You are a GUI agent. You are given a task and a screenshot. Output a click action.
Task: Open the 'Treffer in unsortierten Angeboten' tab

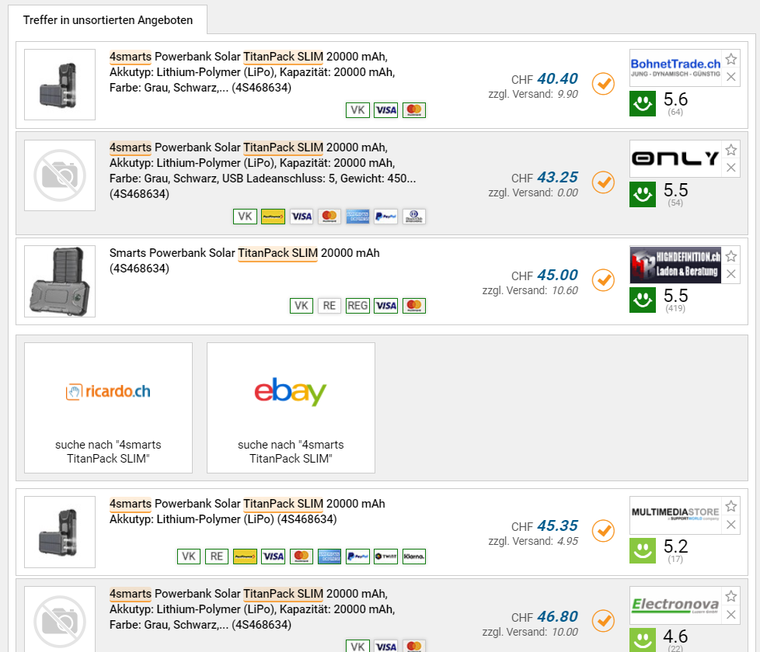(x=108, y=19)
